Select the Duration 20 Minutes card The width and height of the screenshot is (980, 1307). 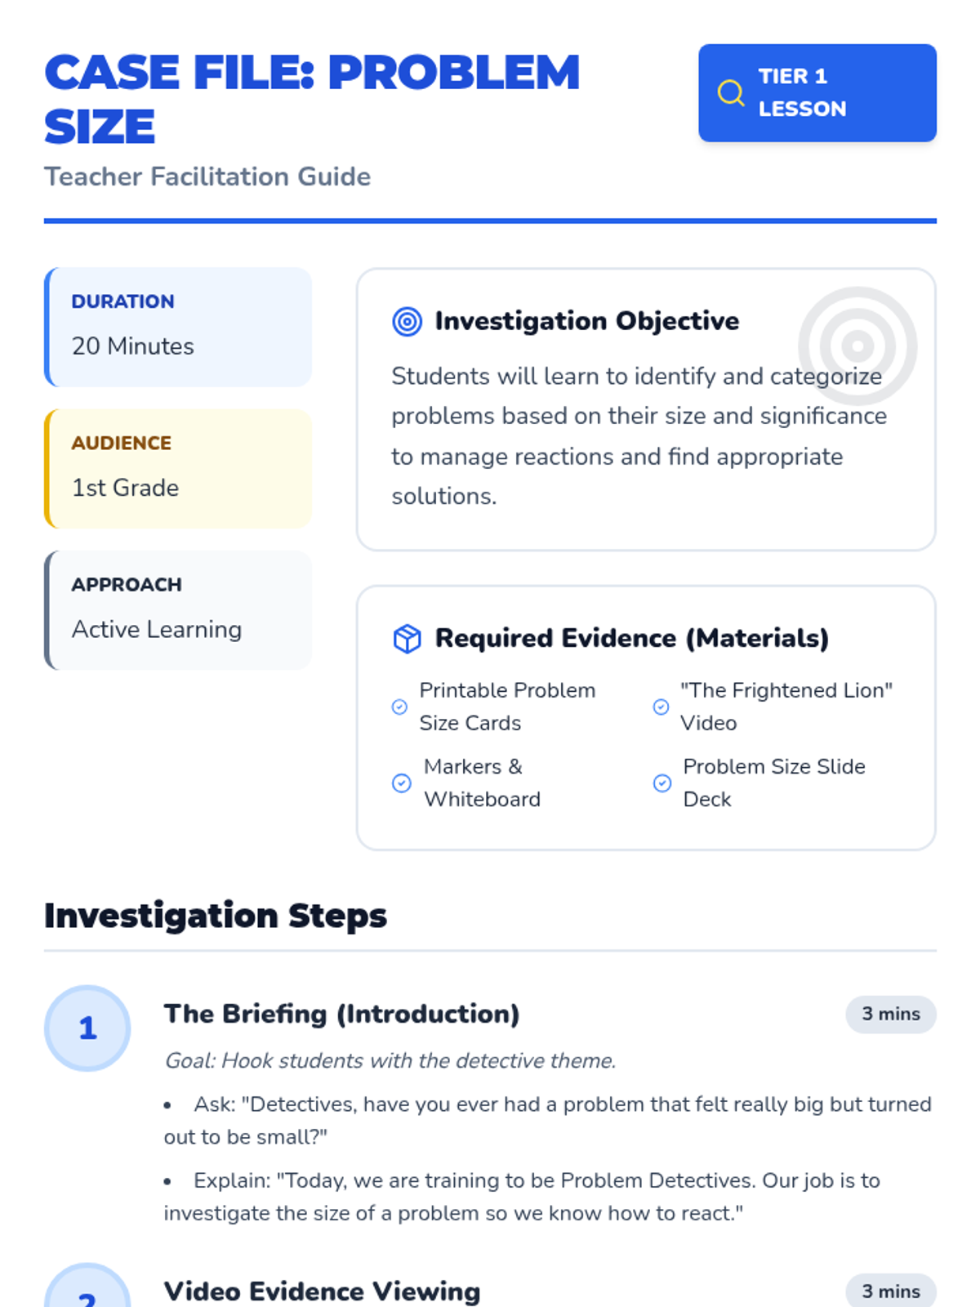coord(179,327)
